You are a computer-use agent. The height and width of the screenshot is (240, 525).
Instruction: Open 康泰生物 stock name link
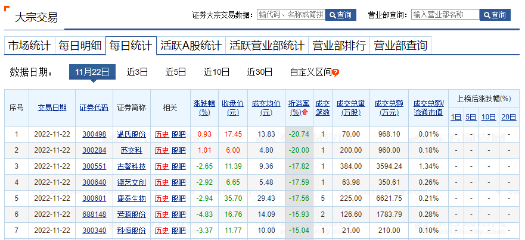[132, 198]
